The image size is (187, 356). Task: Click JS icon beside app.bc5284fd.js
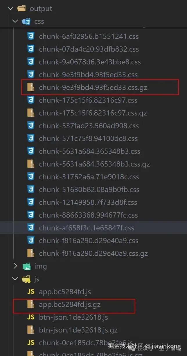(x=31, y=292)
